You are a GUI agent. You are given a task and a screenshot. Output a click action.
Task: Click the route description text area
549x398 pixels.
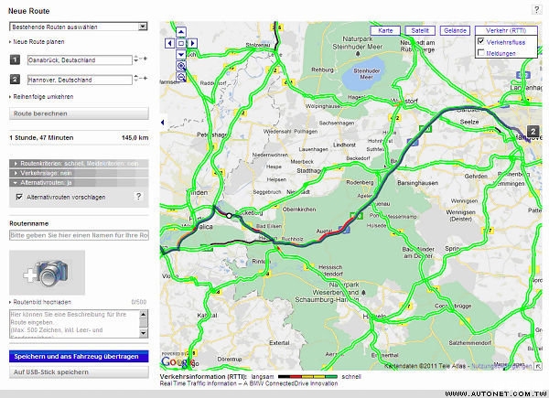pos(74,324)
